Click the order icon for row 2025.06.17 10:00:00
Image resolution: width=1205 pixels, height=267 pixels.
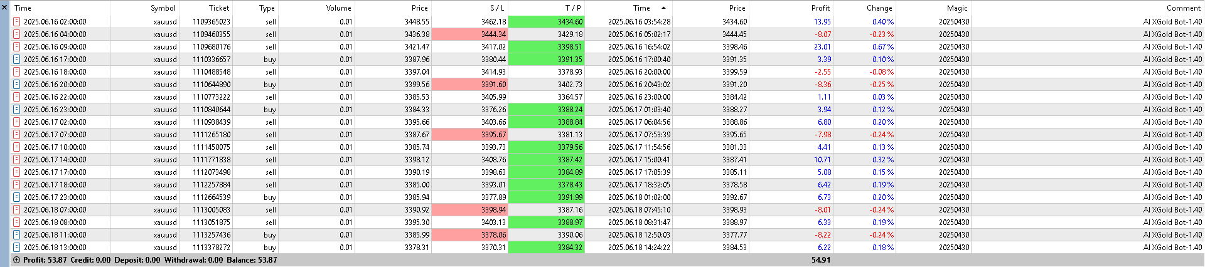pyautogui.click(x=17, y=147)
